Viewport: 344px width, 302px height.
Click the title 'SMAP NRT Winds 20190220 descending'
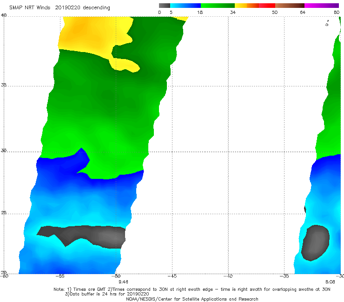pyautogui.click(x=60, y=8)
